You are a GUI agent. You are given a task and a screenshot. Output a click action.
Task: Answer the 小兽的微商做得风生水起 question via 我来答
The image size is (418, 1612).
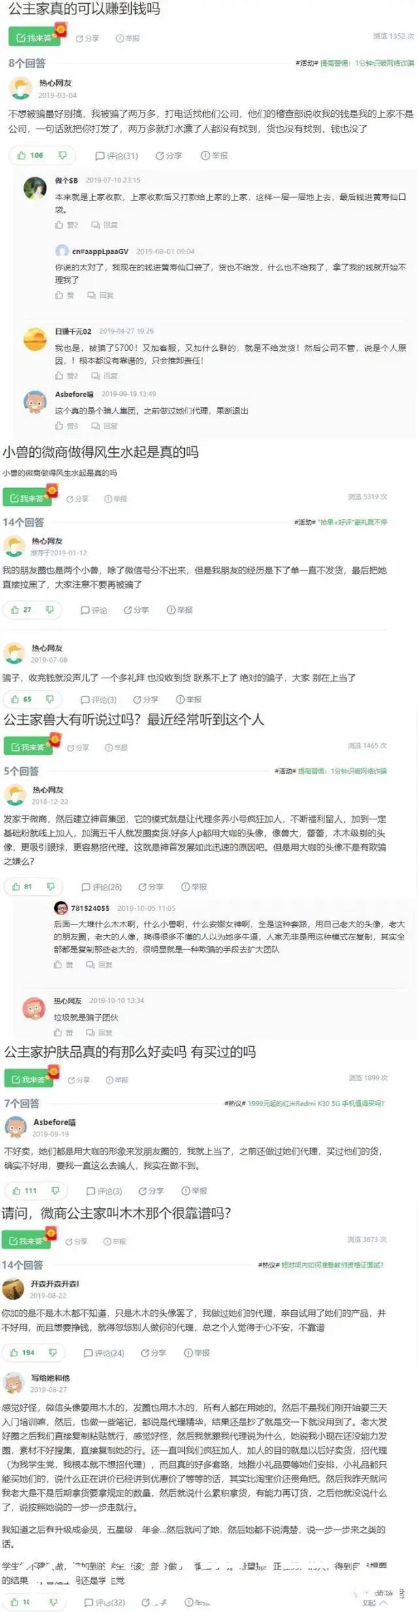point(27,498)
